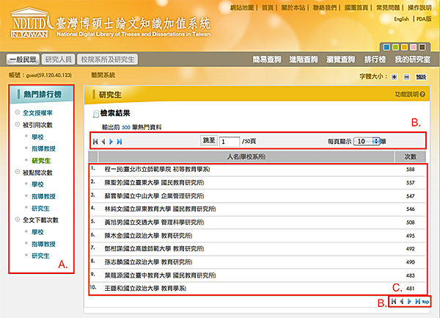
Task: Go to first page in top pagination
Action: click(94, 140)
